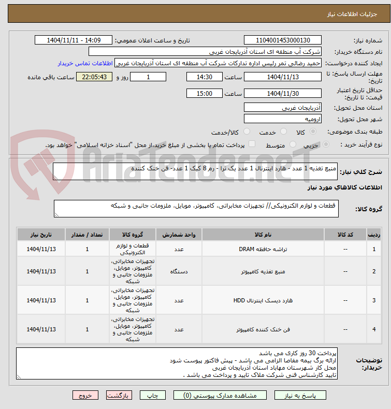
Task: Click the goods group cell 'قطعات و لوازم الکترونیکی'
Action: tap(133, 249)
